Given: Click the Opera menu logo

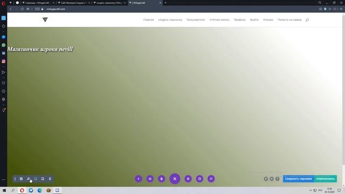Looking at the screenshot, I should pyautogui.click(x=3, y=3).
